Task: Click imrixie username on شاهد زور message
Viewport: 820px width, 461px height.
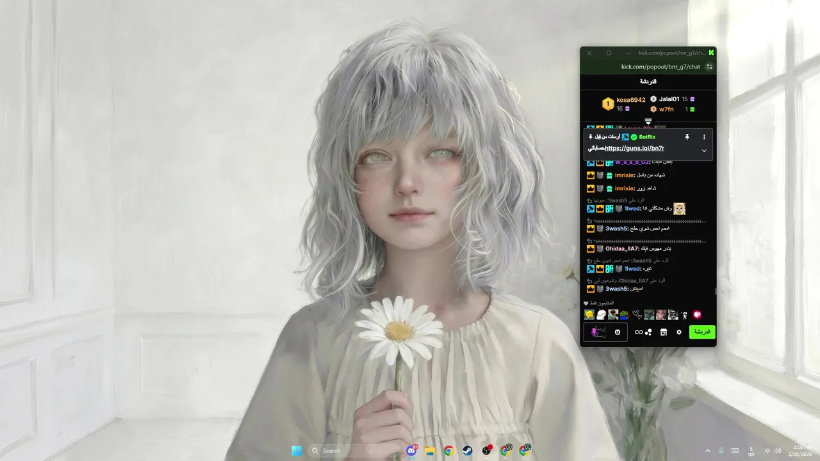Action: coord(624,188)
